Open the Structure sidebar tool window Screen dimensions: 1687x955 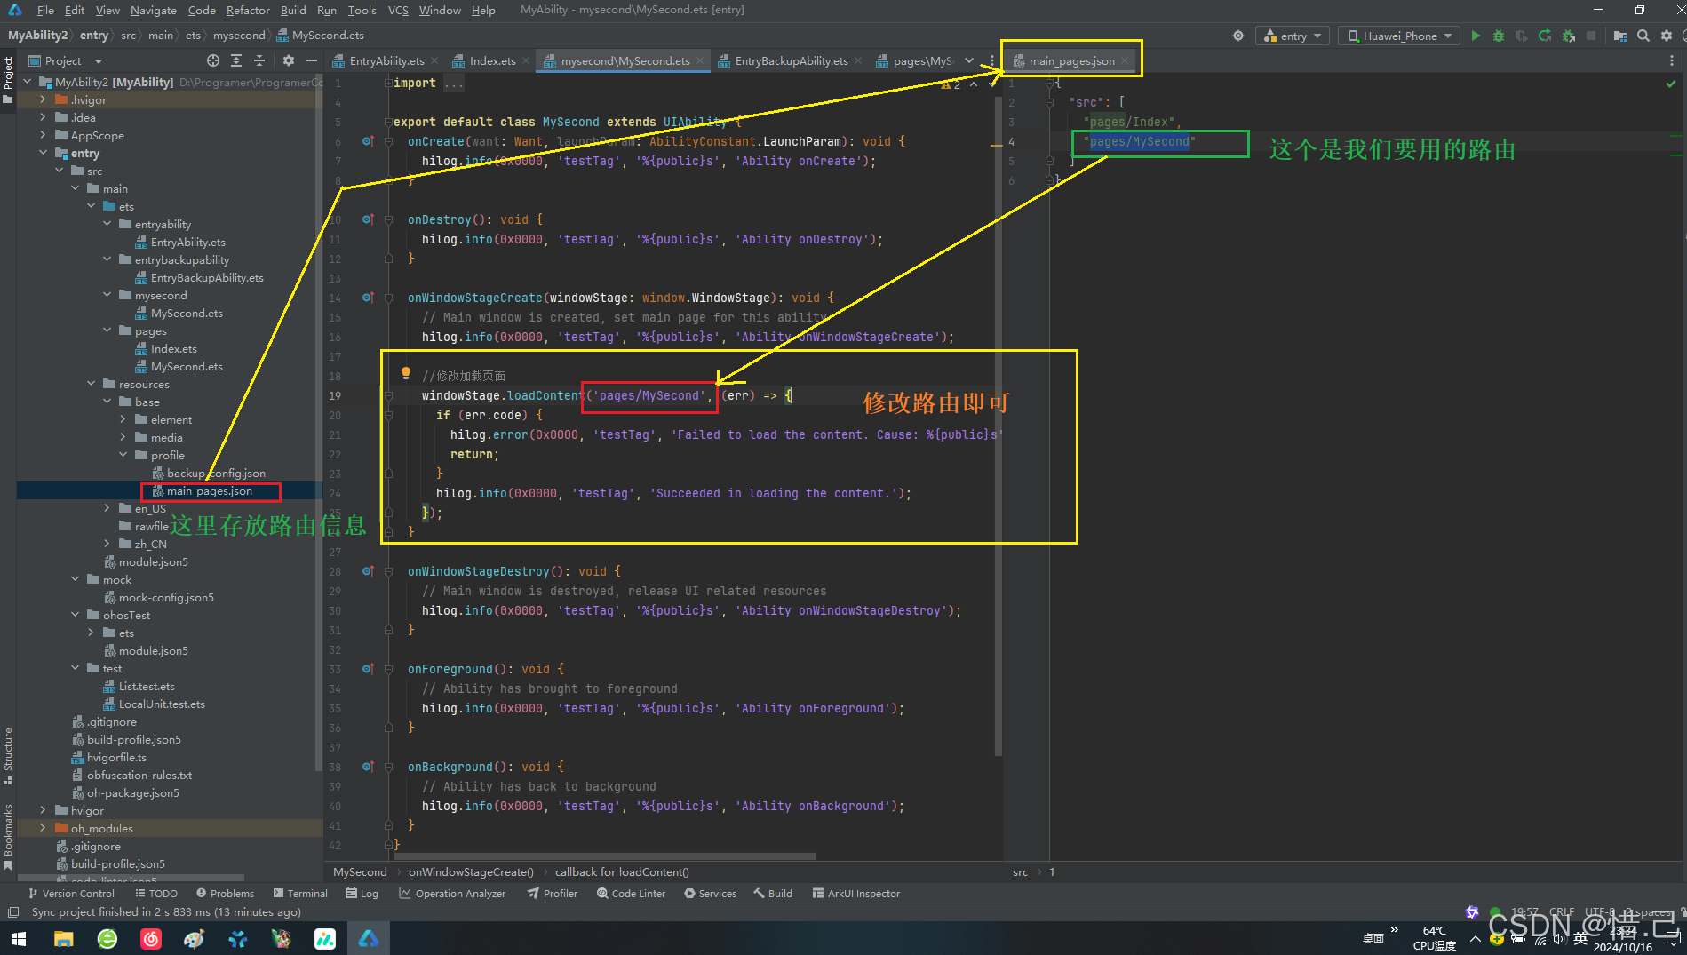8,755
